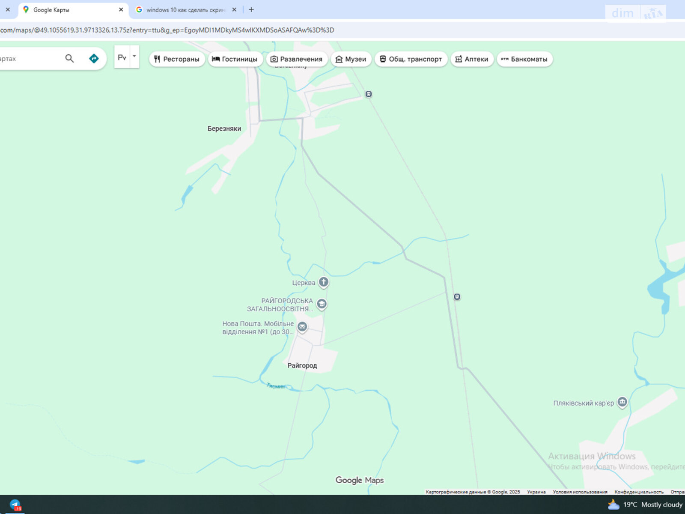Click the Nova Poshta mail marker

click(302, 327)
